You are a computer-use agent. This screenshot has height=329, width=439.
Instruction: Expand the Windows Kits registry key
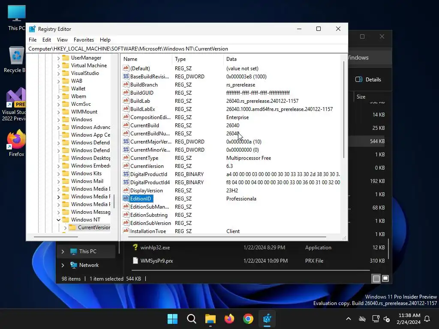(x=58, y=174)
